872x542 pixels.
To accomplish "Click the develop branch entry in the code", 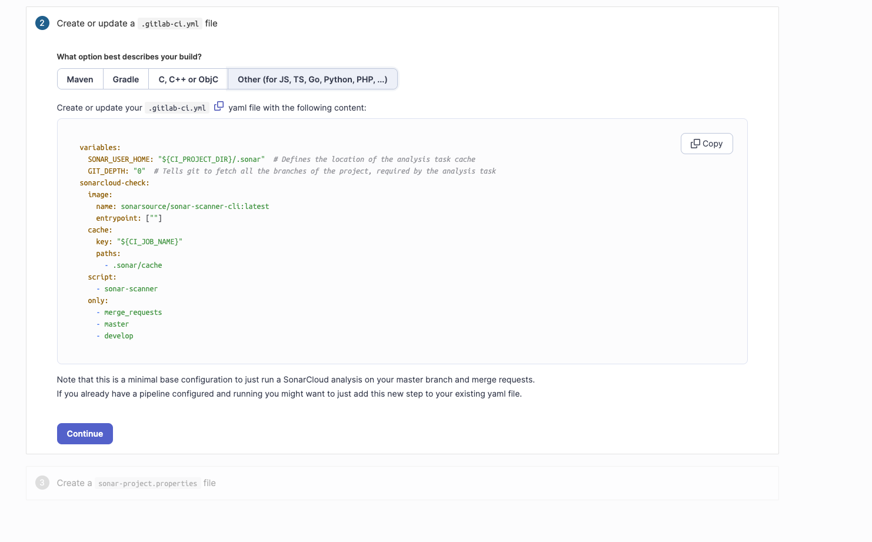I will [x=119, y=336].
